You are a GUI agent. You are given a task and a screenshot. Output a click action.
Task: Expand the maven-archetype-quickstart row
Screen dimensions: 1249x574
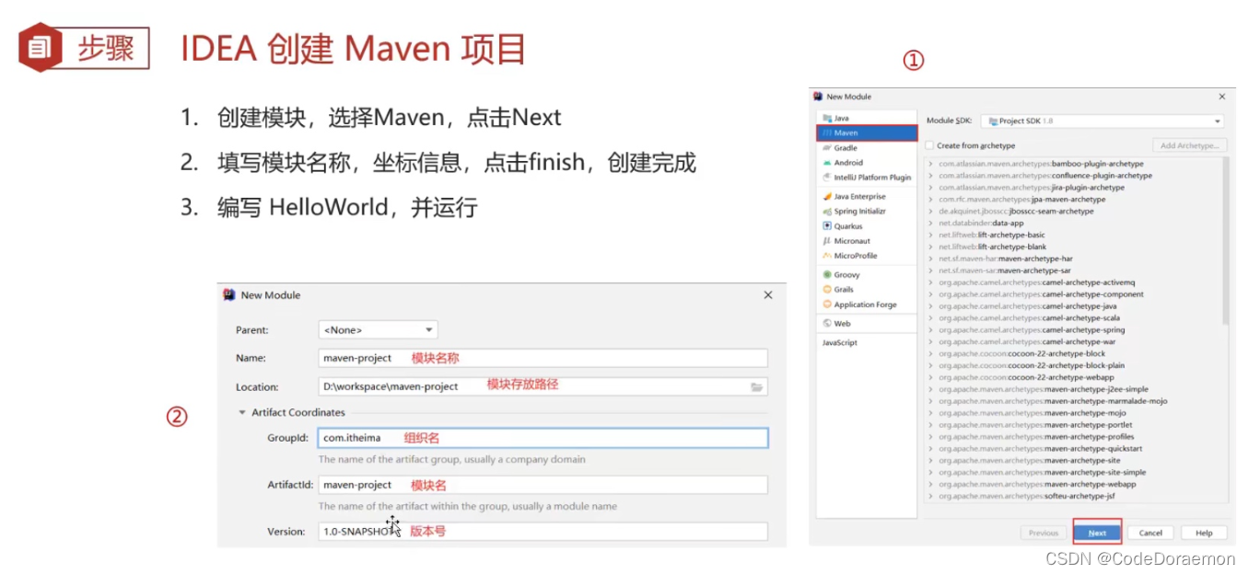point(930,449)
